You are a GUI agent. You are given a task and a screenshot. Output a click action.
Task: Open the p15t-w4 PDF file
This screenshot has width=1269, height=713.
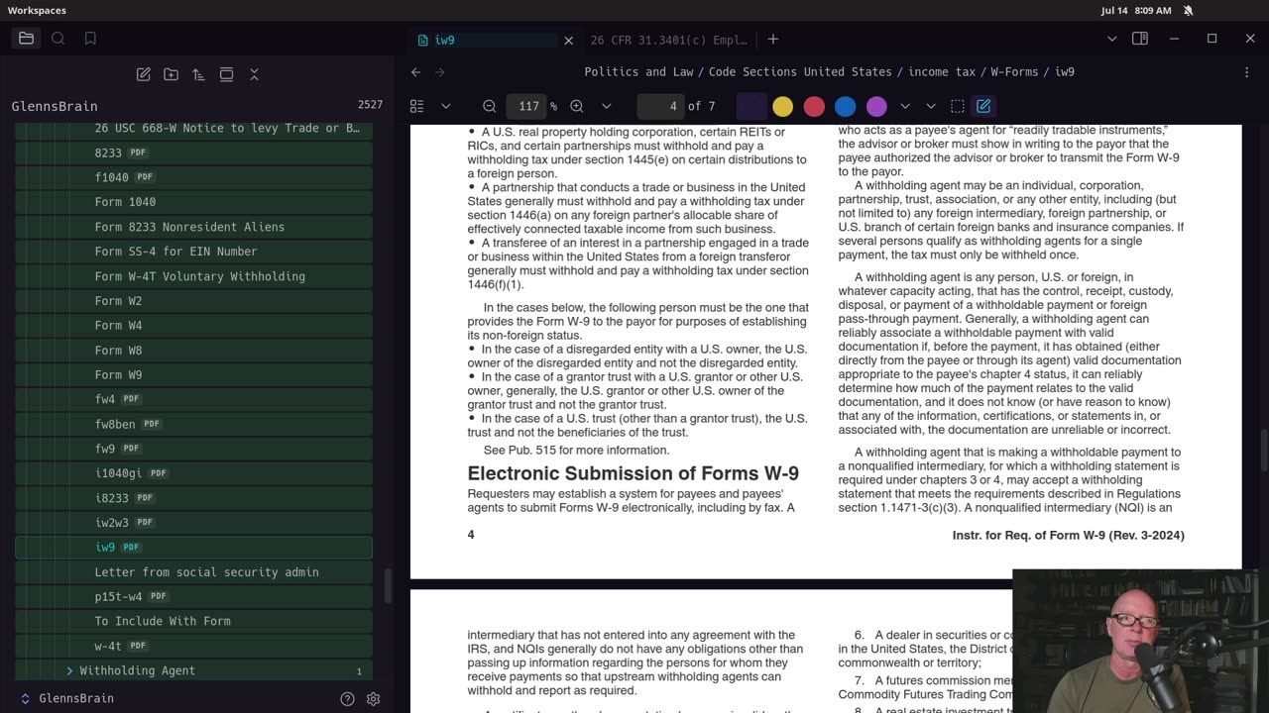point(193,596)
